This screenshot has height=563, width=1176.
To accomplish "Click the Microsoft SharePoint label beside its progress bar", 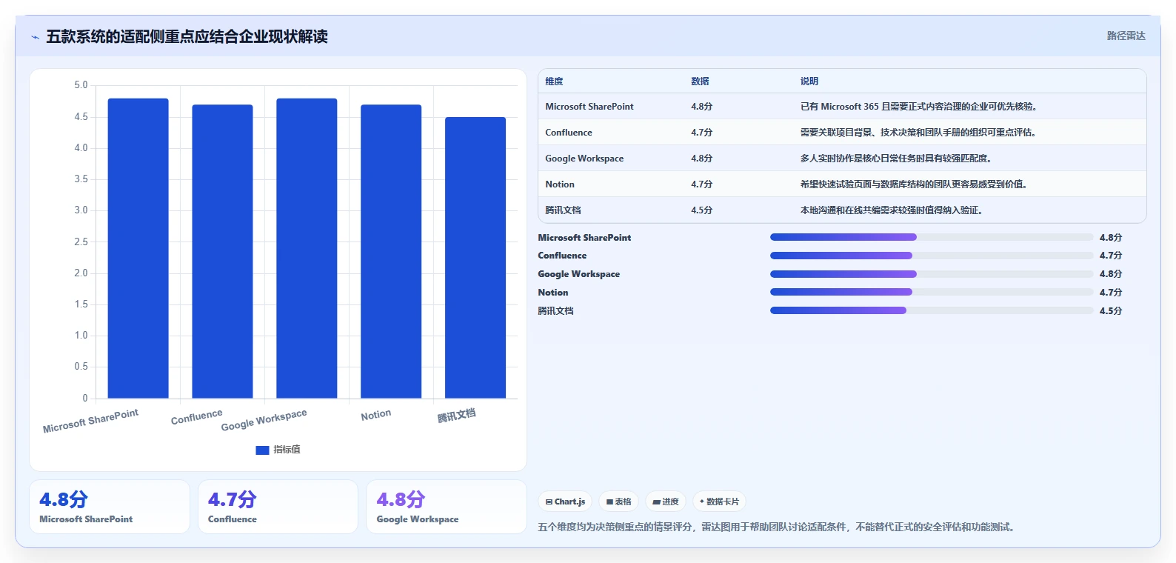I will [584, 238].
